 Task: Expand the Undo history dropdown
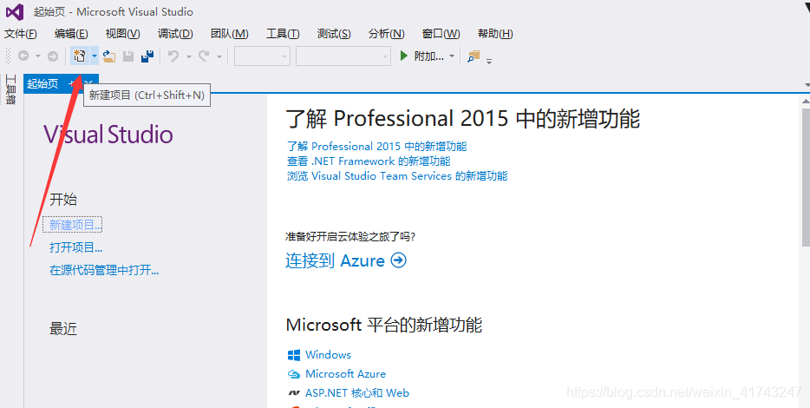[x=189, y=56]
